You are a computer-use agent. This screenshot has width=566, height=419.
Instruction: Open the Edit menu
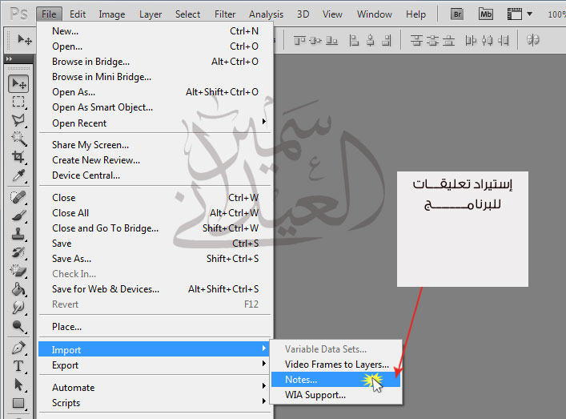point(78,14)
